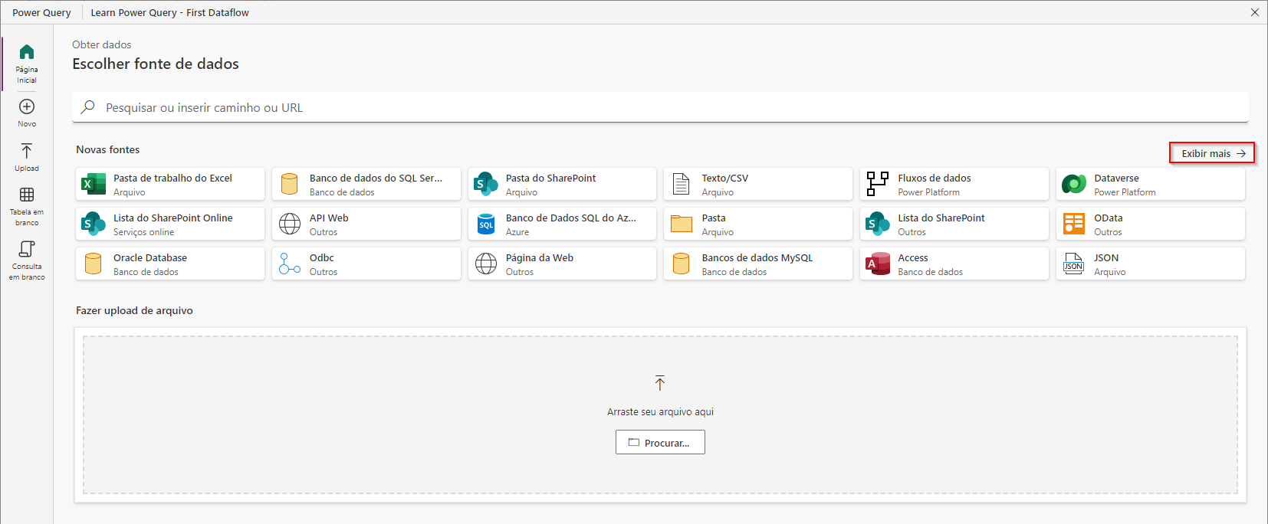The height and width of the screenshot is (524, 1268).
Task: Click the Novo plus icon in sidebar
Action: click(x=27, y=106)
